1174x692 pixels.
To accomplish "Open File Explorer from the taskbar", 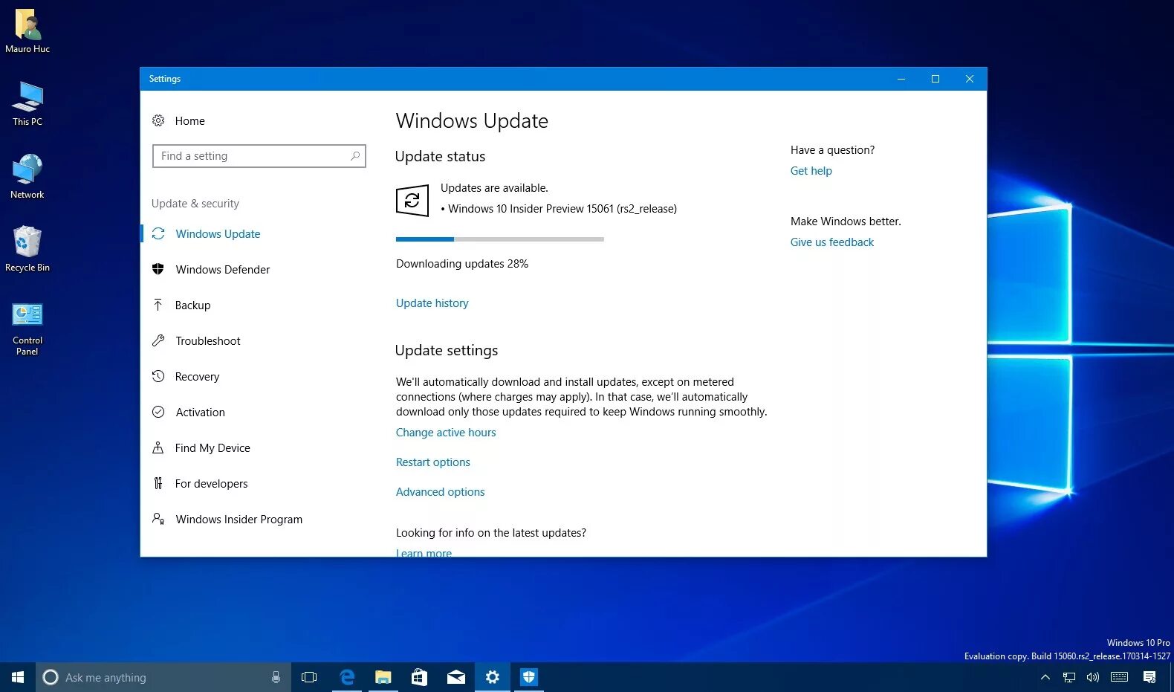I will pyautogui.click(x=383, y=677).
